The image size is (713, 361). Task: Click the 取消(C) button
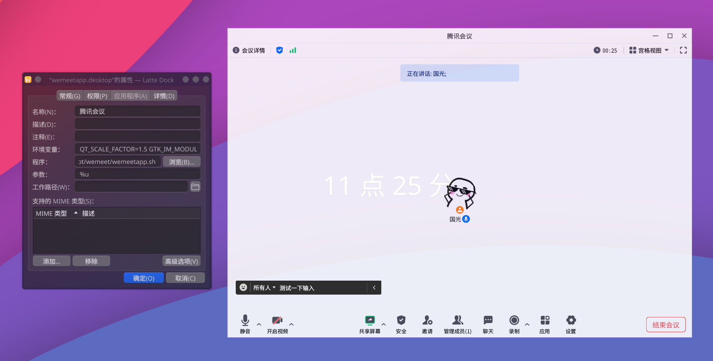coord(185,278)
